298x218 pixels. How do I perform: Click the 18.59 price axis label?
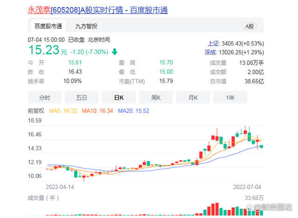(x=34, y=120)
